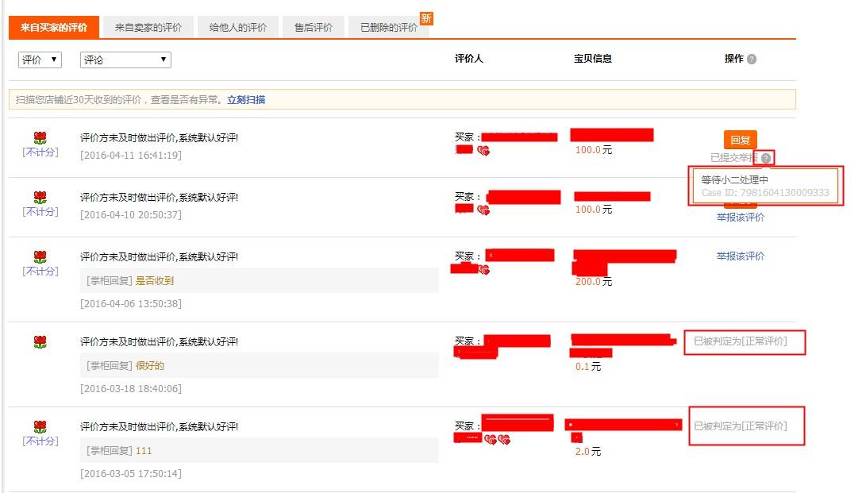This screenshot has width=866, height=493.
Task: Click the 等待小二处理中 Case ID tooltip
Action: click(x=764, y=186)
